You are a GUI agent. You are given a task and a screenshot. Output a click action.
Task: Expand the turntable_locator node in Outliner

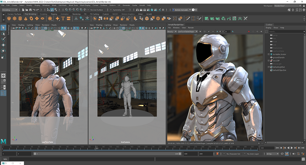pos(269,54)
